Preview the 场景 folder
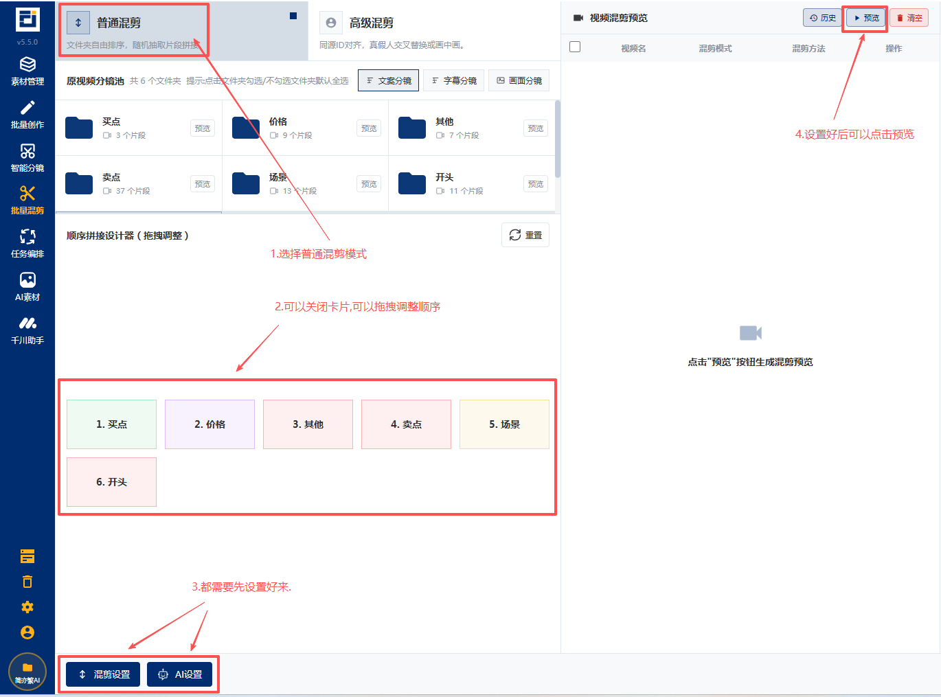 [370, 184]
